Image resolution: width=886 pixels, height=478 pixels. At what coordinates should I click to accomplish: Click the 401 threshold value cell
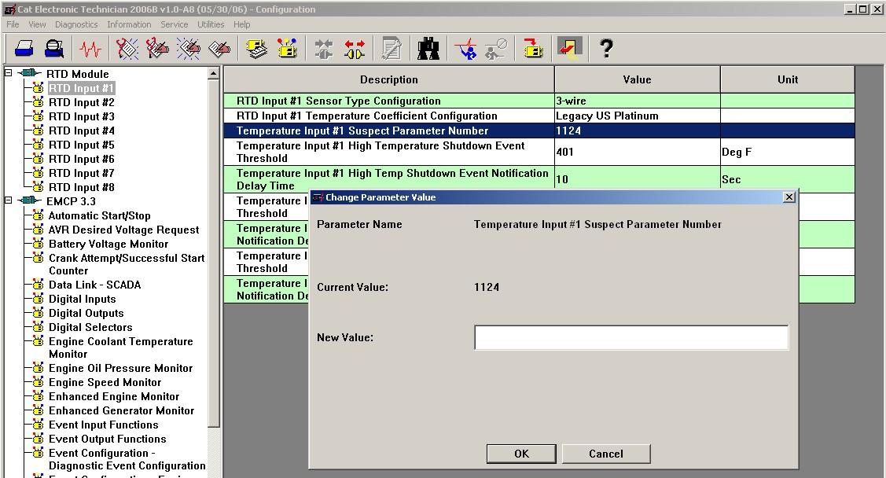click(x=638, y=152)
